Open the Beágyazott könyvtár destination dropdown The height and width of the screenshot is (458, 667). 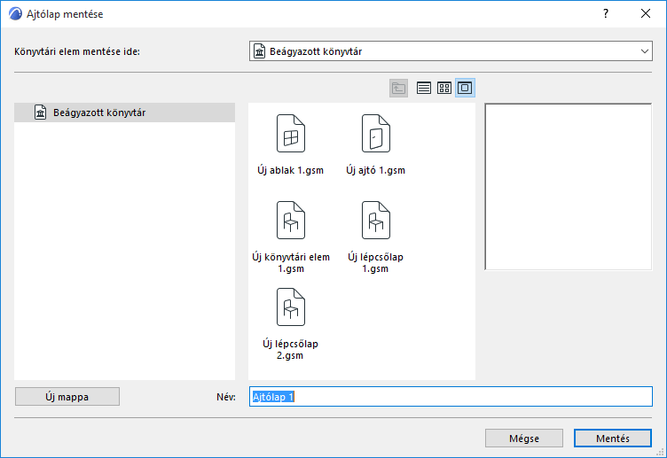(451, 51)
